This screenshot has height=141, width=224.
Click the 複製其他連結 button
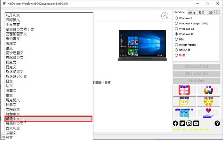pos(196,81)
